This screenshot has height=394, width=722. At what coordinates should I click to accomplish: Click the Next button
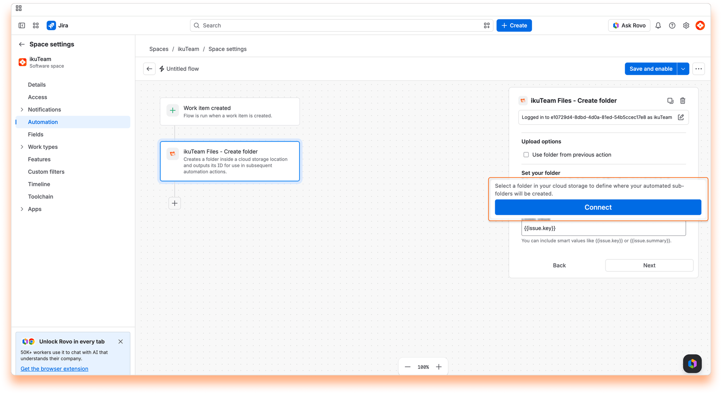point(649,265)
